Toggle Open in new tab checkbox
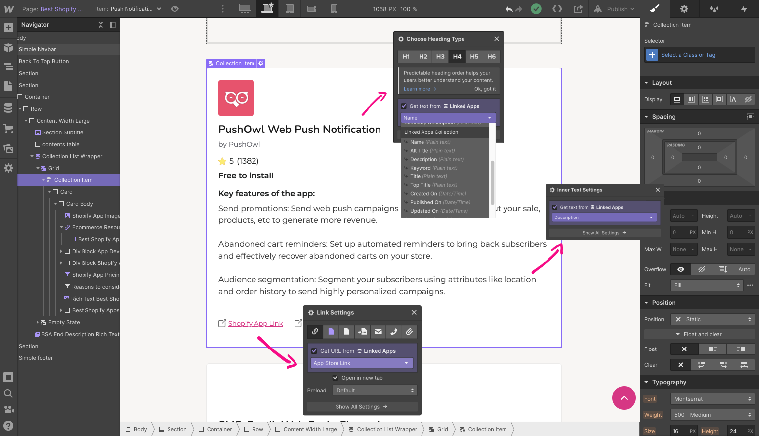Viewport: 759px width, 436px height. [x=336, y=378]
